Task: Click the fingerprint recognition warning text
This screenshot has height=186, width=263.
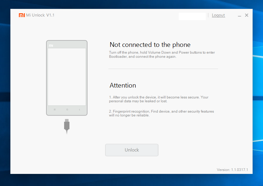Action: coord(161,113)
